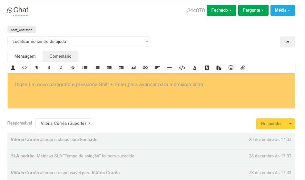Switch to the Comentário tab
This screenshot has height=180, width=305.
(61, 56)
